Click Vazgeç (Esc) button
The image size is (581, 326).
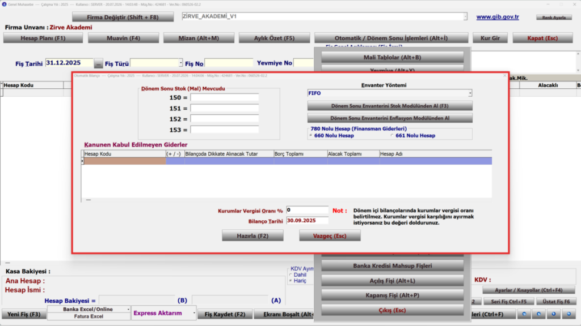tap(330, 236)
